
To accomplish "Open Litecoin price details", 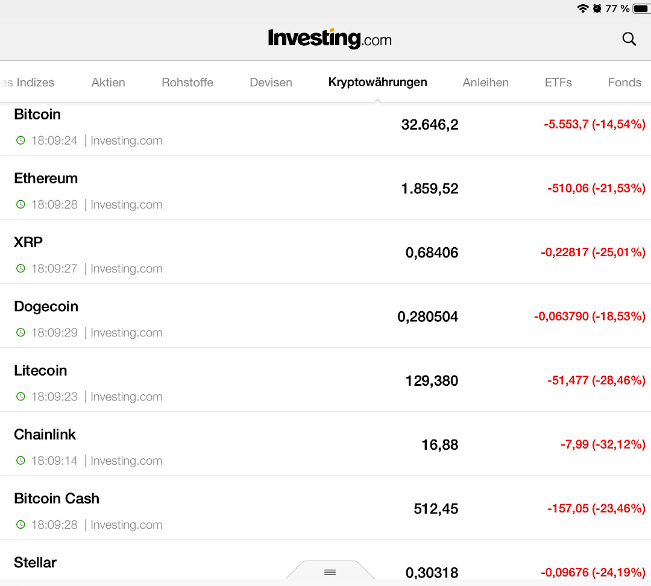I will pyautogui.click(x=241, y=380).
